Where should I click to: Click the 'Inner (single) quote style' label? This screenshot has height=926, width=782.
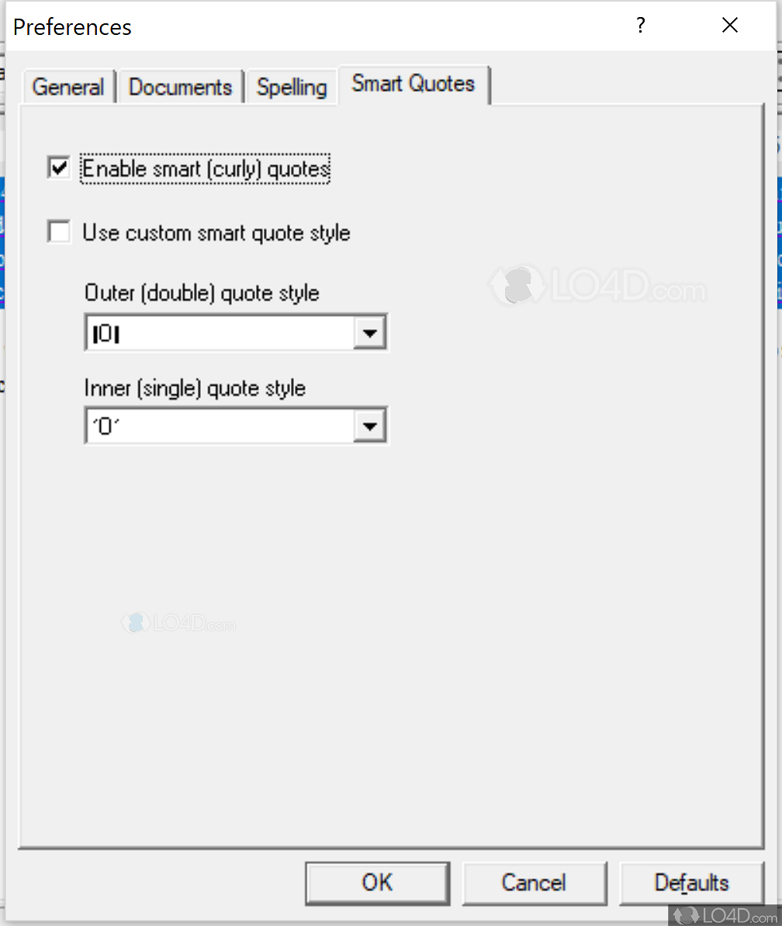(195, 387)
